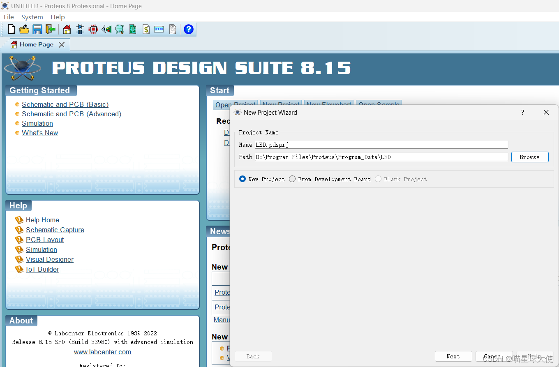Open the Schematic Capture module icon
This screenshot has width=559, height=367.
tap(79, 29)
